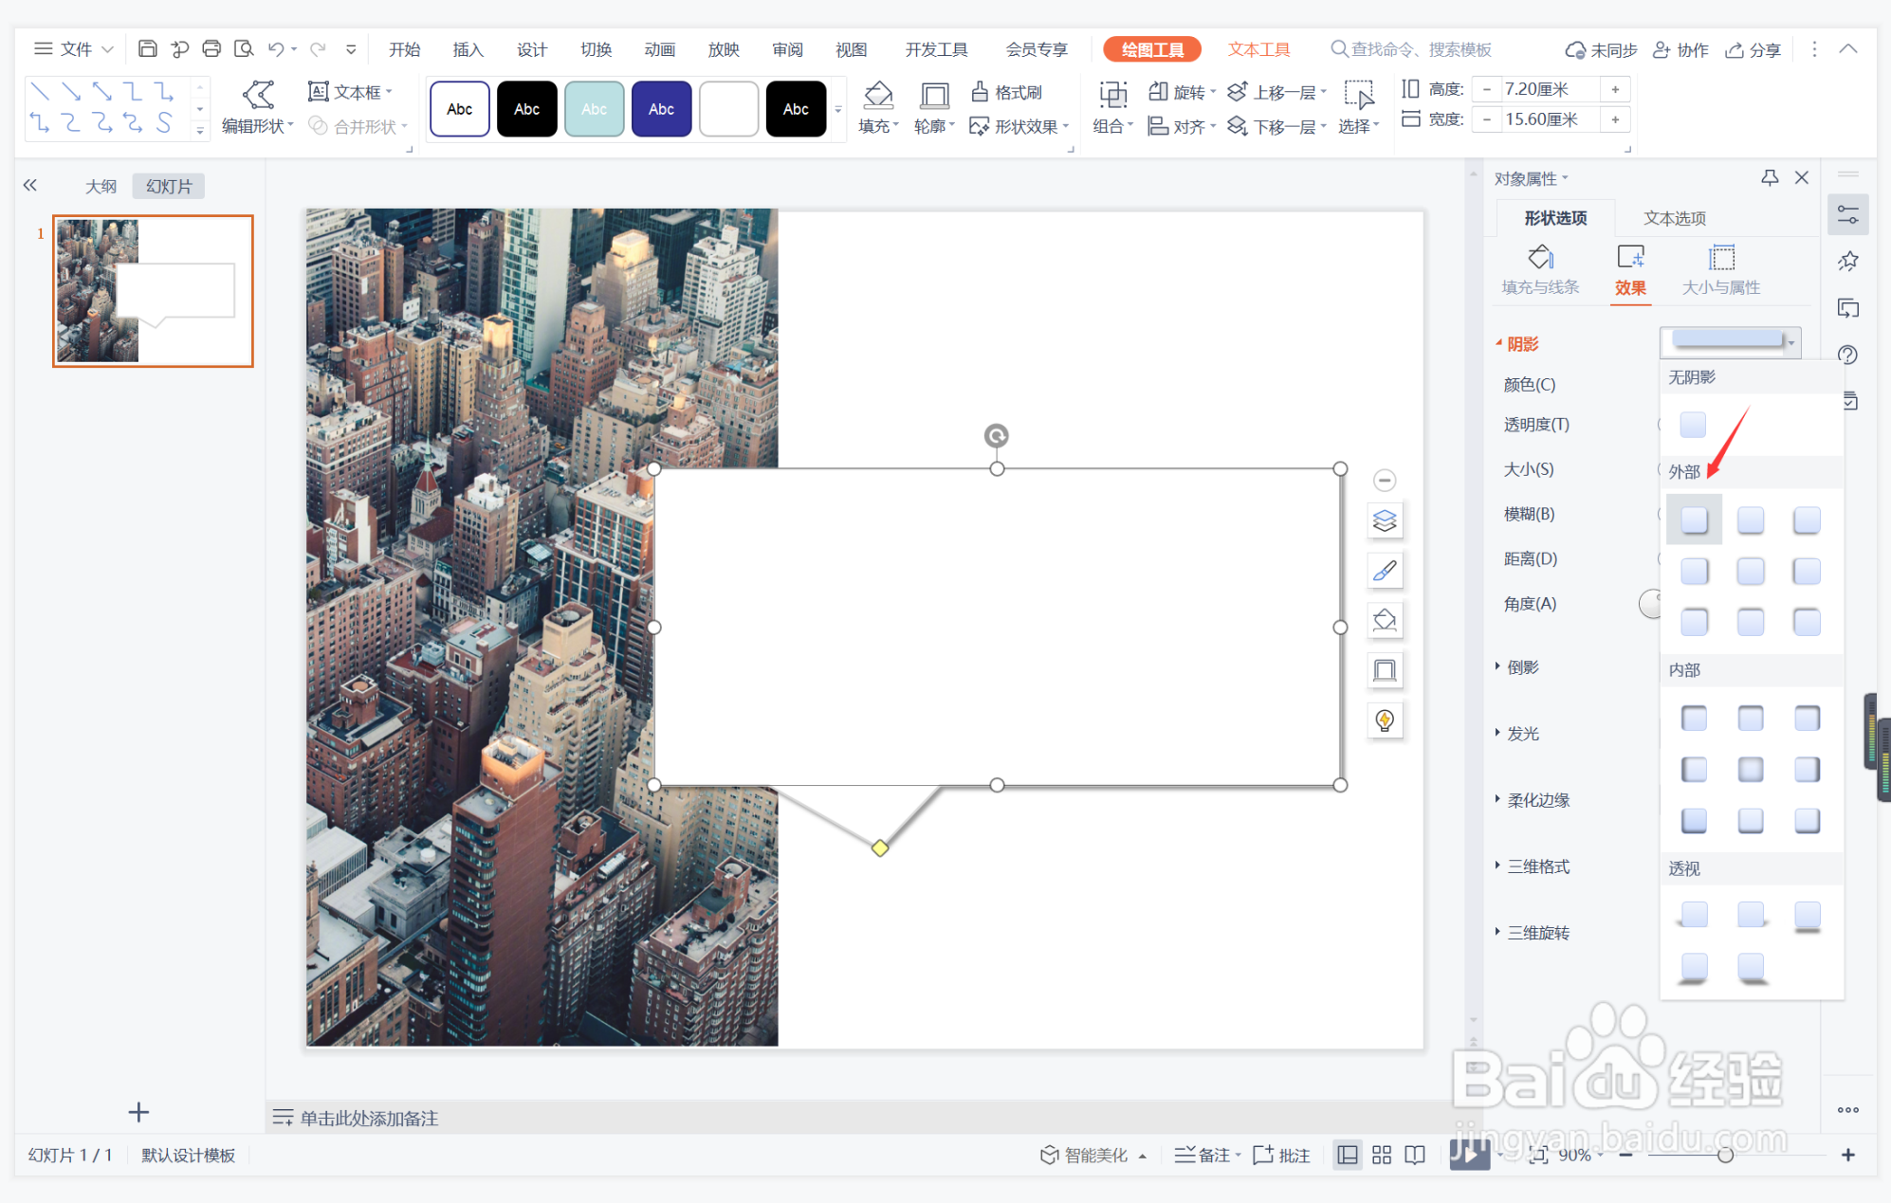Image resolution: width=1891 pixels, height=1203 pixels.
Task: Click the save file icon
Action: pos(147,48)
